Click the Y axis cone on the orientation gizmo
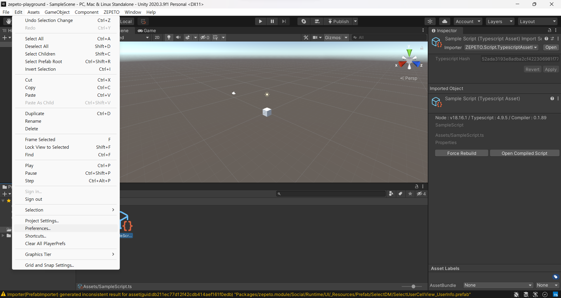Image resolution: width=561 pixels, height=298 pixels. (x=409, y=53)
